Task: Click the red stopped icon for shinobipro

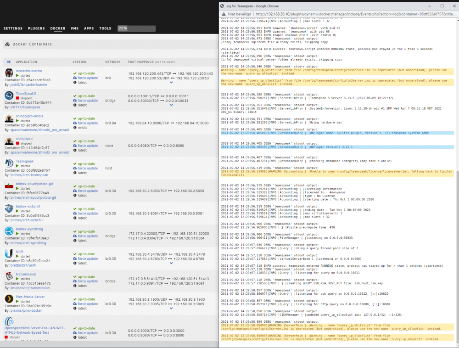Action: (x=17, y=143)
